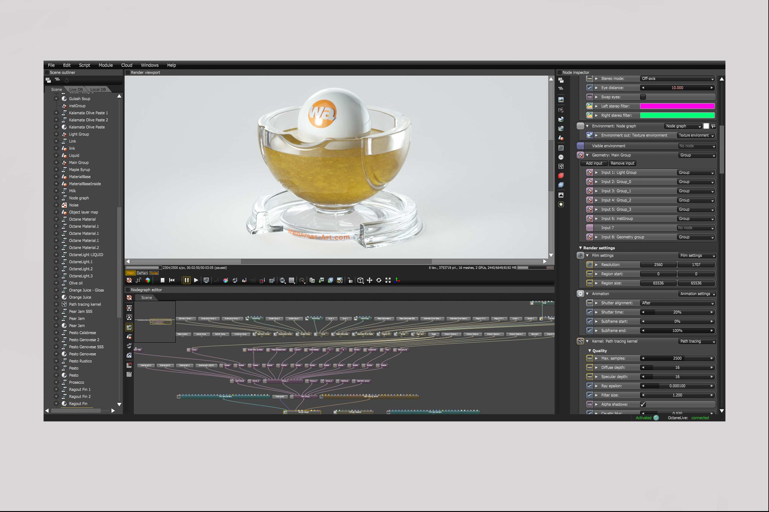Image resolution: width=769 pixels, height=512 pixels.
Task: Switch to the Local DB tab
Action: coord(98,89)
